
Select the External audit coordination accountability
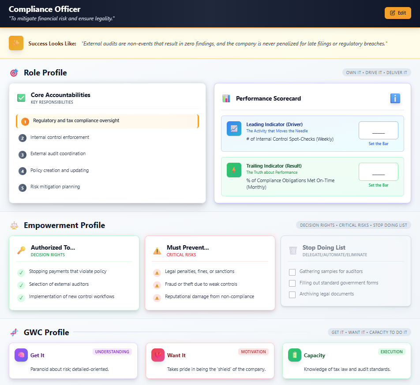58,154
